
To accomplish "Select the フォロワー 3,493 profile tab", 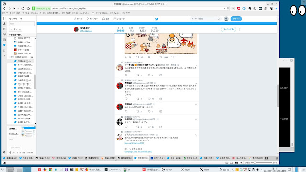I will 142,30.
